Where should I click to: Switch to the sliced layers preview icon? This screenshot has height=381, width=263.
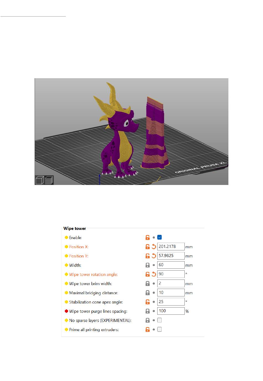pos(49,180)
